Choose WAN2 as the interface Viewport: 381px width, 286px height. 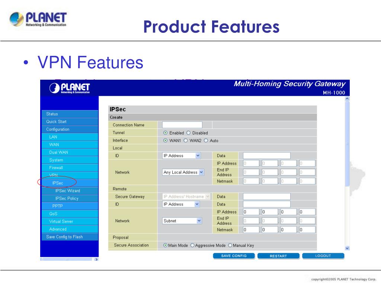(x=186, y=140)
